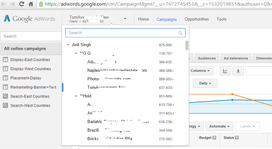This screenshot has width=272, height=149.
Task: Click the magnifier icon in account search
Action: pos(180,33)
